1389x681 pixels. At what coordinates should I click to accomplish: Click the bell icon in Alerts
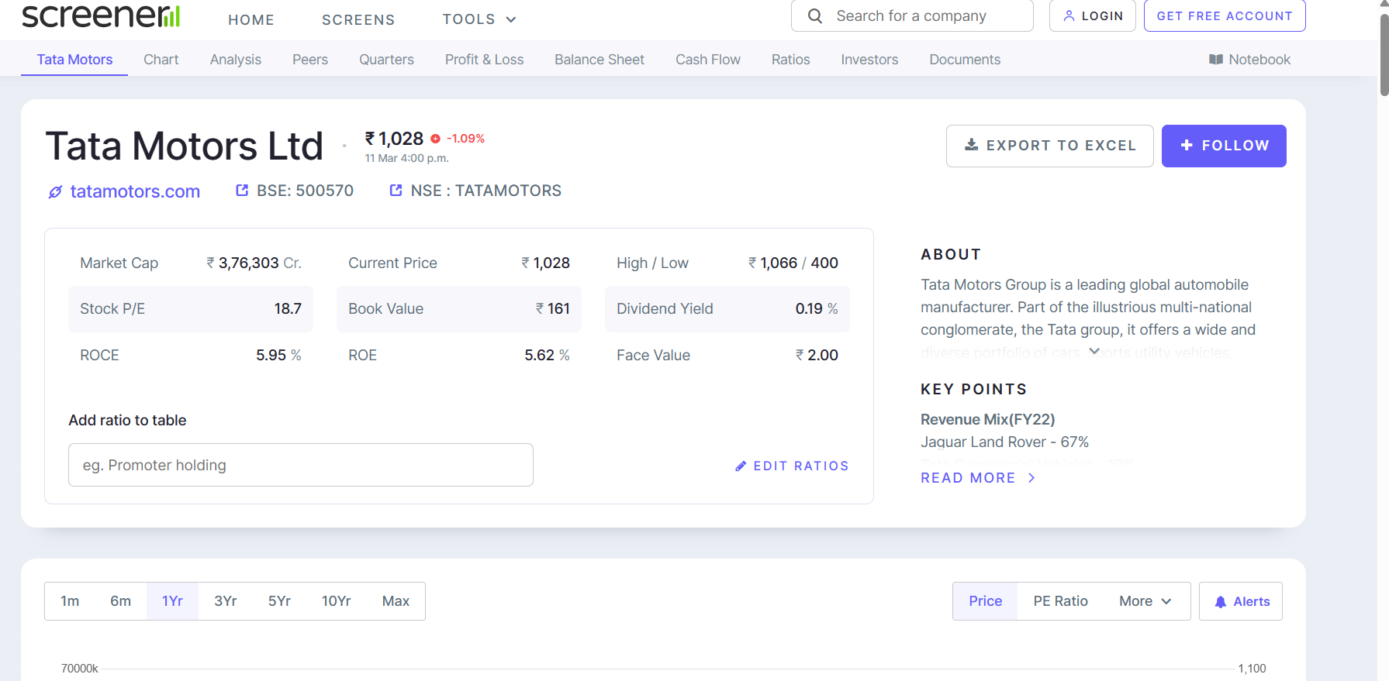click(1221, 602)
